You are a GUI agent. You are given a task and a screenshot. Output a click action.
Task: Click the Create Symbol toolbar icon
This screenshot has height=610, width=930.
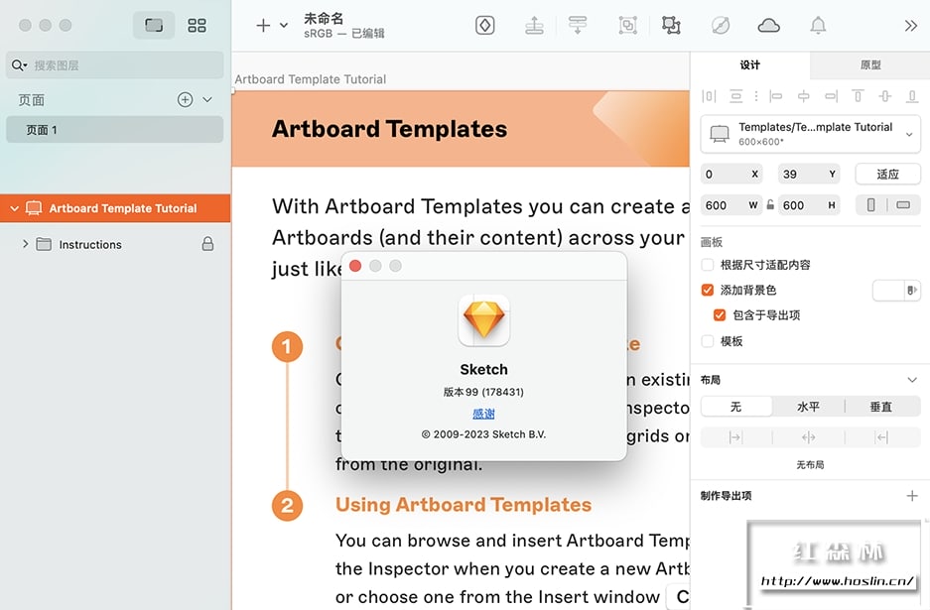click(x=485, y=26)
